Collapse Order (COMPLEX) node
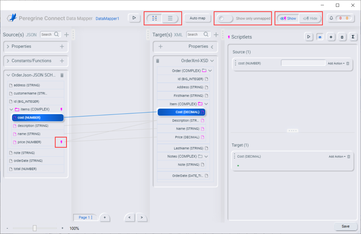 (210, 71)
